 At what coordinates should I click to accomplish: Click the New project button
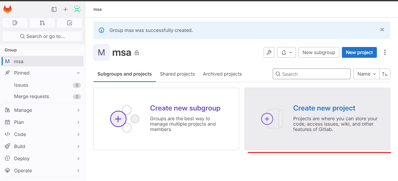pyautogui.click(x=359, y=52)
